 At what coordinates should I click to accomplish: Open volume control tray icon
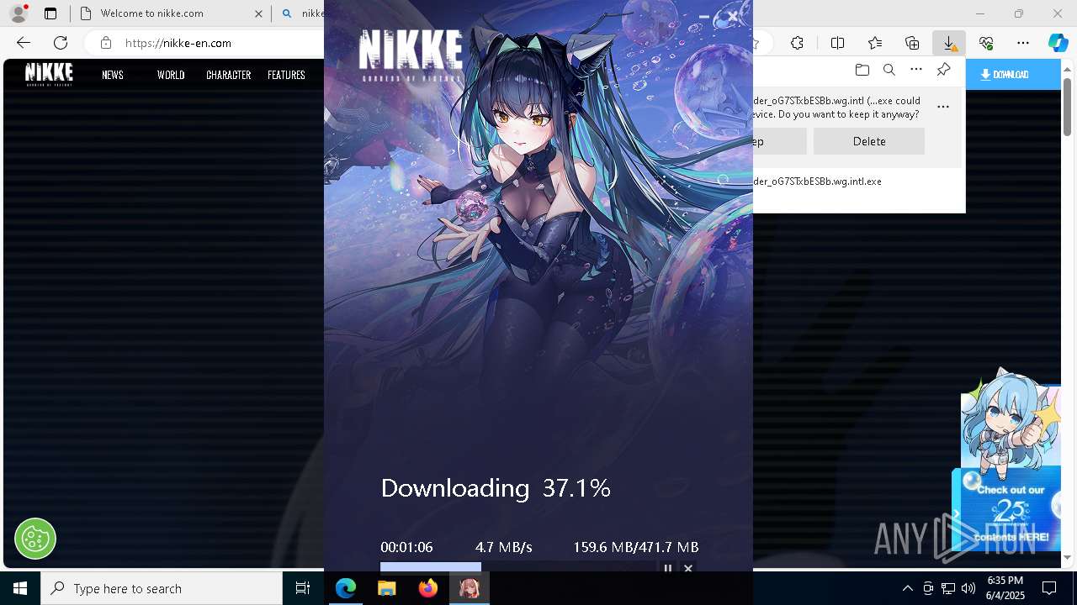tap(968, 588)
